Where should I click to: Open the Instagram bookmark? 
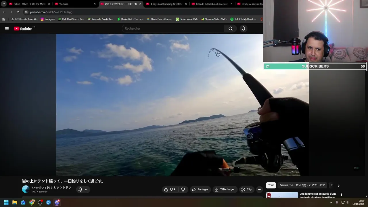pyautogui.click(x=48, y=19)
